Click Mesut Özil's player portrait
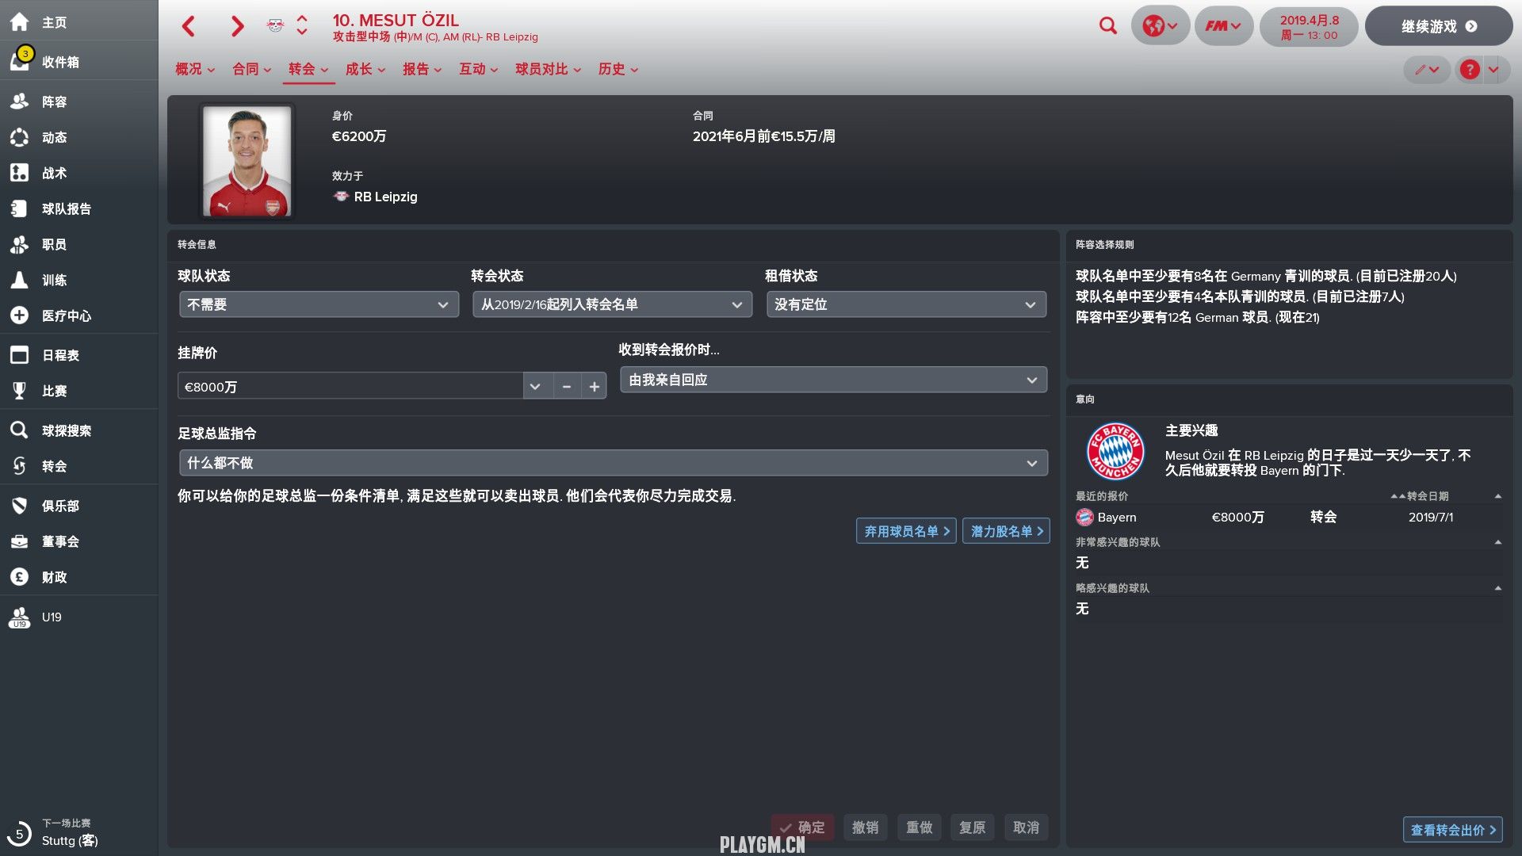This screenshot has width=1522, height=856. pyautogui.click(x=247, y=161)
